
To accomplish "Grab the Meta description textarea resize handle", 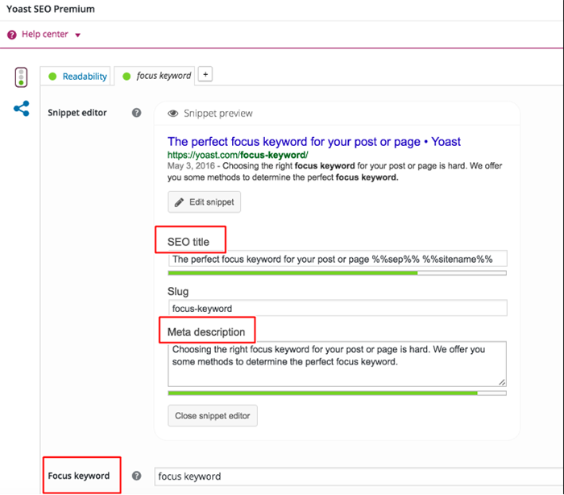I will pos(502,382).
